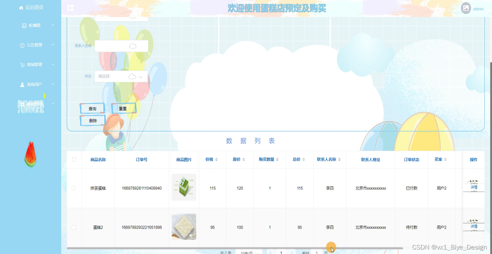The height and width of the screenshot is (254, 492).
Task: Click the home icon beside 后台首页
Action: [21, 8]
